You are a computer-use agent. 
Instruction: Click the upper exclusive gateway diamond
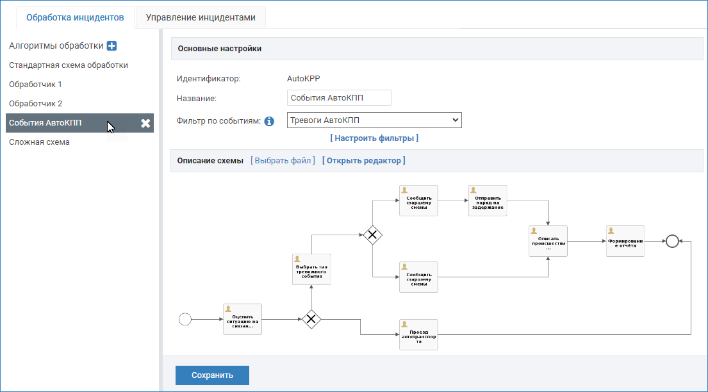(x=373, y=235)
